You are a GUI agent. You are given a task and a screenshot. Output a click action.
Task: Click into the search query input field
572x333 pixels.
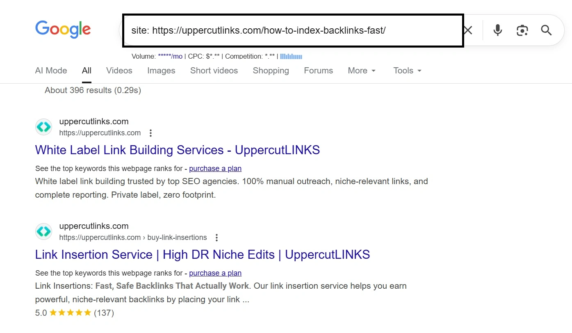(293, 30)
